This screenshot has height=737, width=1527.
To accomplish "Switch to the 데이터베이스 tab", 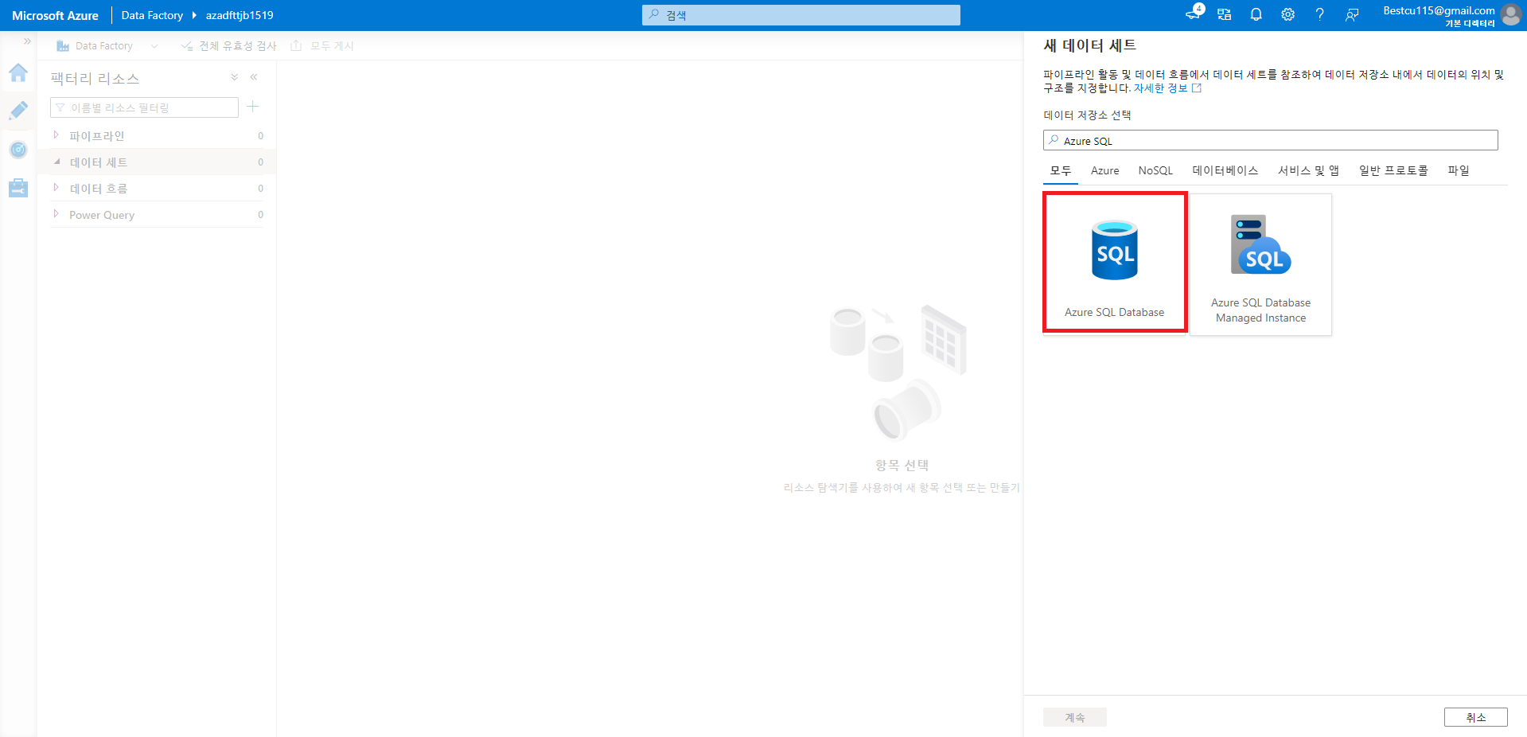I will tap(1225, 170).
